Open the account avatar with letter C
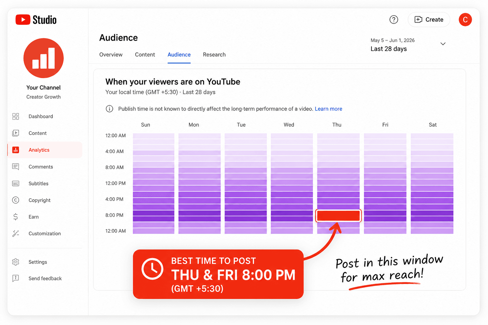 point(465,20)
